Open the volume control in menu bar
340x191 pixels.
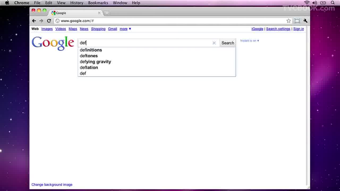tap(315, 3)
